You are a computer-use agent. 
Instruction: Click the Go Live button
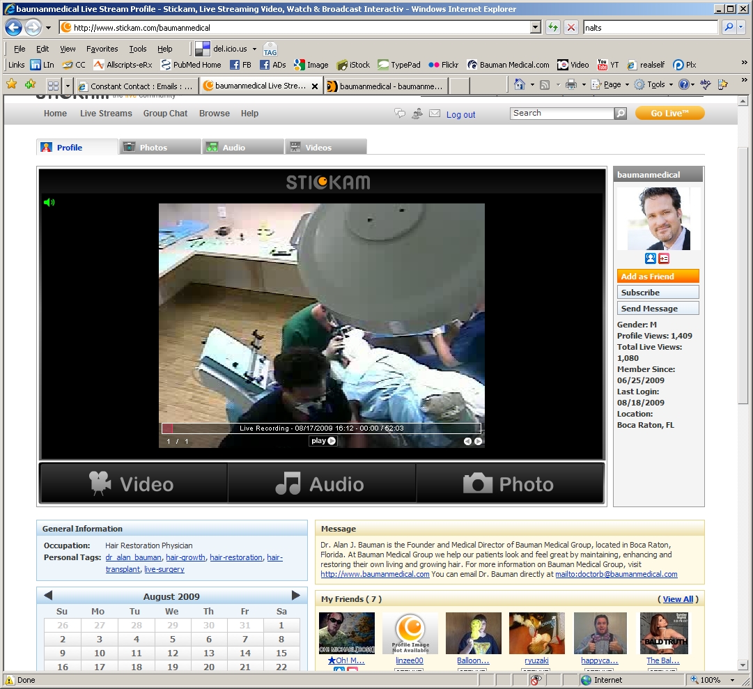pyautogui.click(x=670, y=114)
